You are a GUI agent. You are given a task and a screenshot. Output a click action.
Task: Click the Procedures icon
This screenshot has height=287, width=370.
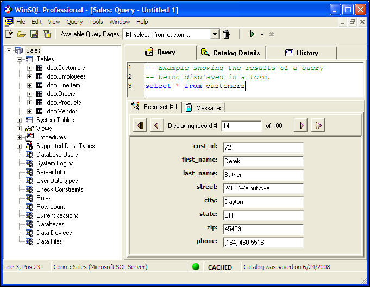pyautogui.click(x=29, y=137)
